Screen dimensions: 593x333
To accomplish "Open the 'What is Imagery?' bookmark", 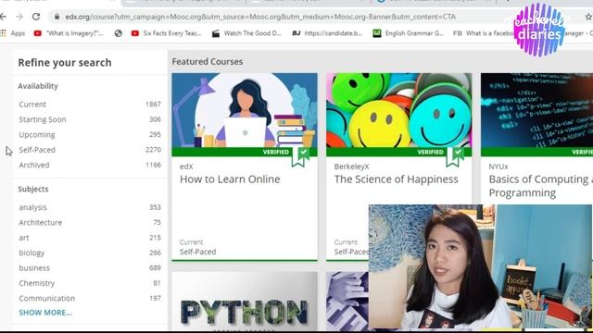I will pos(69,33).
